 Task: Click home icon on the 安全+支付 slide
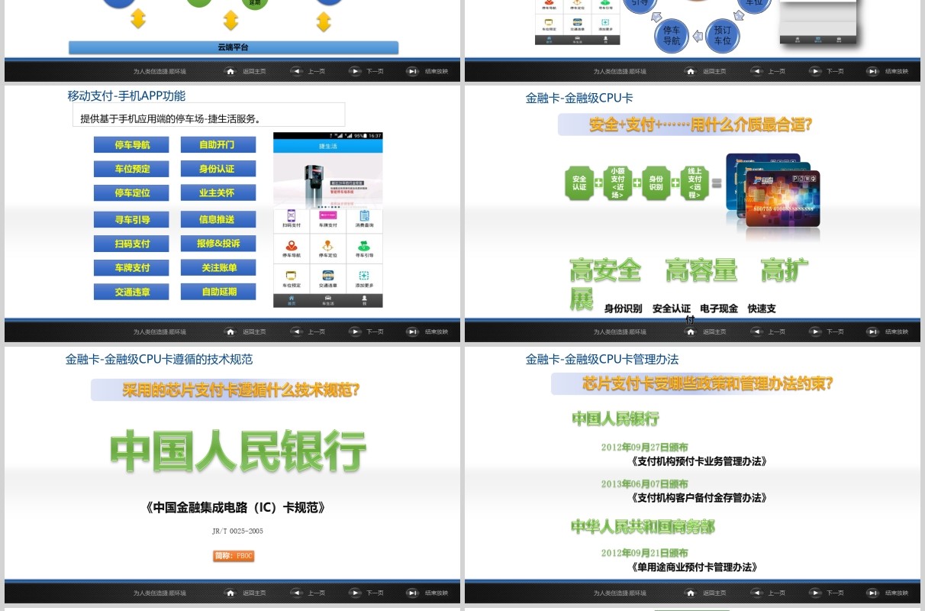tap(691, 331)
